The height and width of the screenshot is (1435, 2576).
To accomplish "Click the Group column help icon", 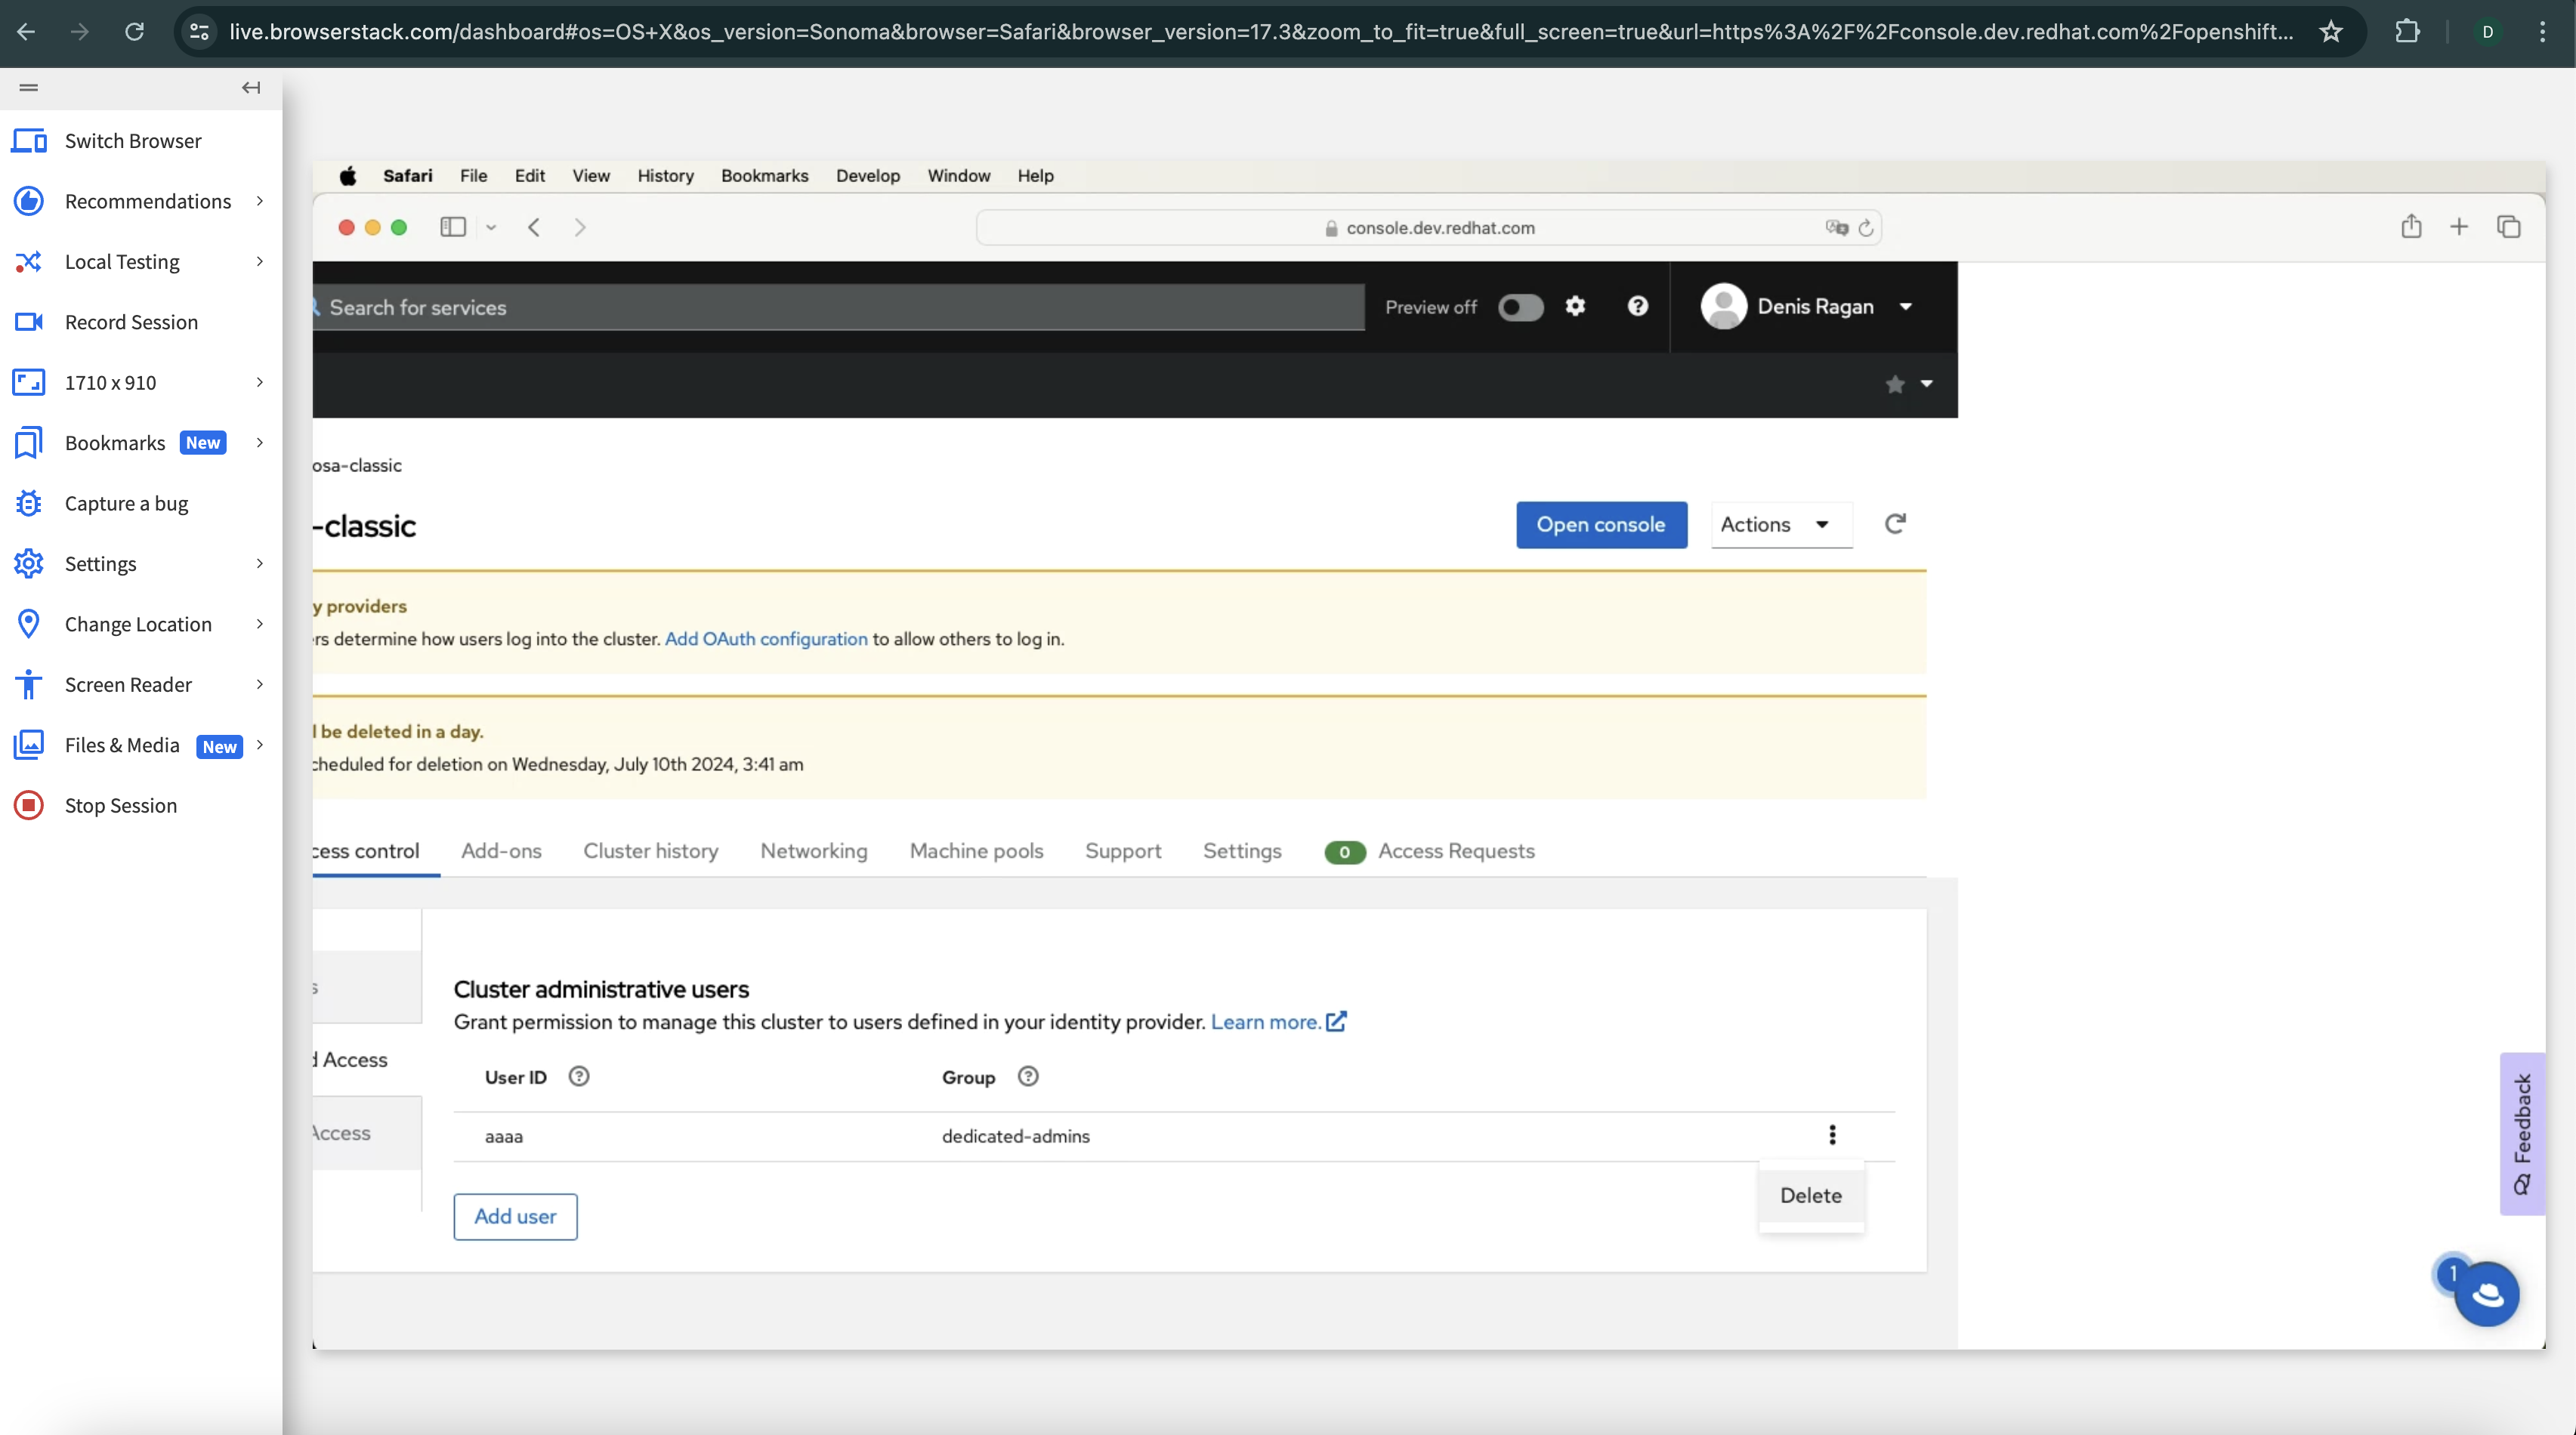I will (1027, 1076).
